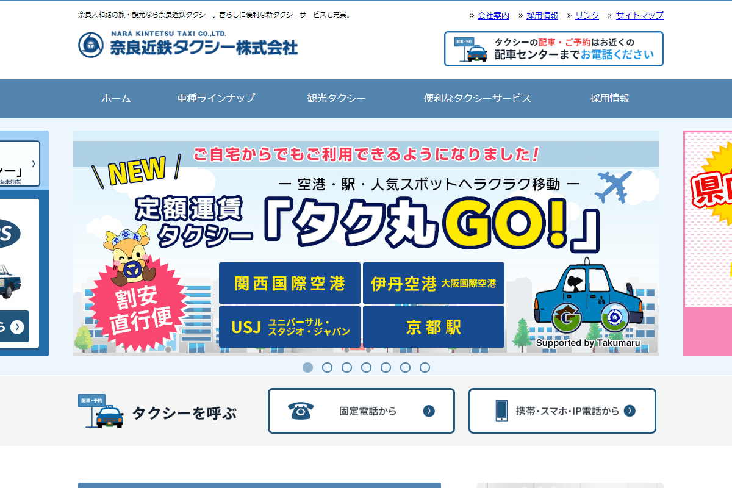Screen dimensions: 732x488
Task: Click the taxi icon in the 配車・予約 header banner
Action: coord(472,49)
